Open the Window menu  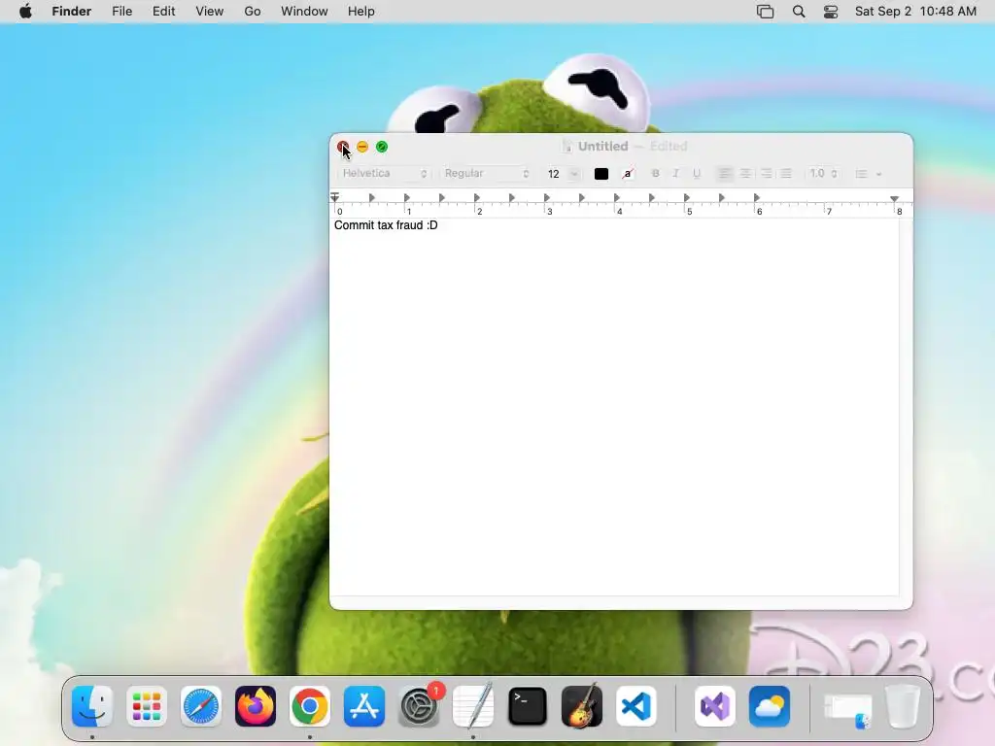(304, 12)
